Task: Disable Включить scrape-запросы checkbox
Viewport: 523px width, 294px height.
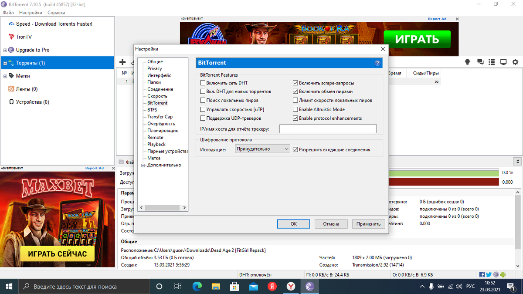Action: click(x=295, y=83)
